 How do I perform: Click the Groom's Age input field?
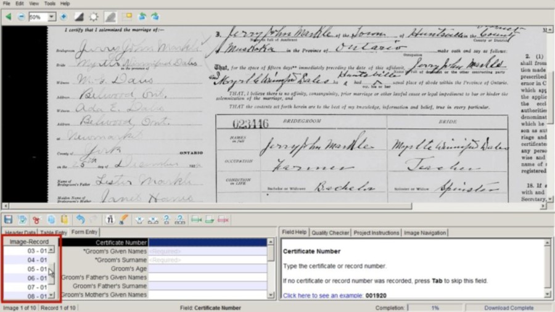(x=207, y=268)
